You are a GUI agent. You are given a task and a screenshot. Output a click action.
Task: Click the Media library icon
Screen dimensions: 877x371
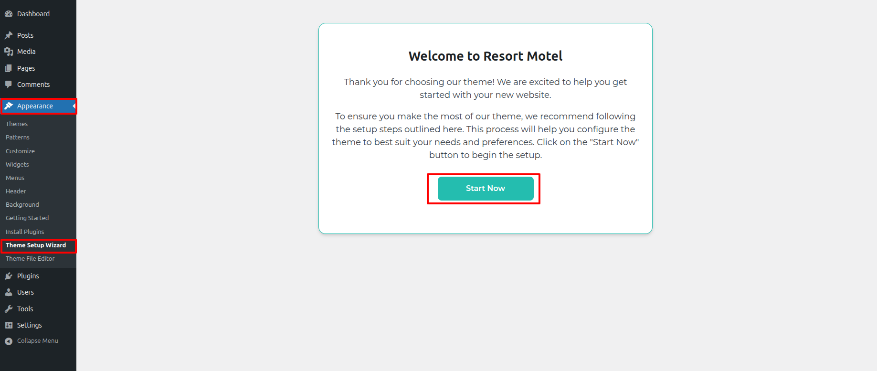[x=9, y=52]
